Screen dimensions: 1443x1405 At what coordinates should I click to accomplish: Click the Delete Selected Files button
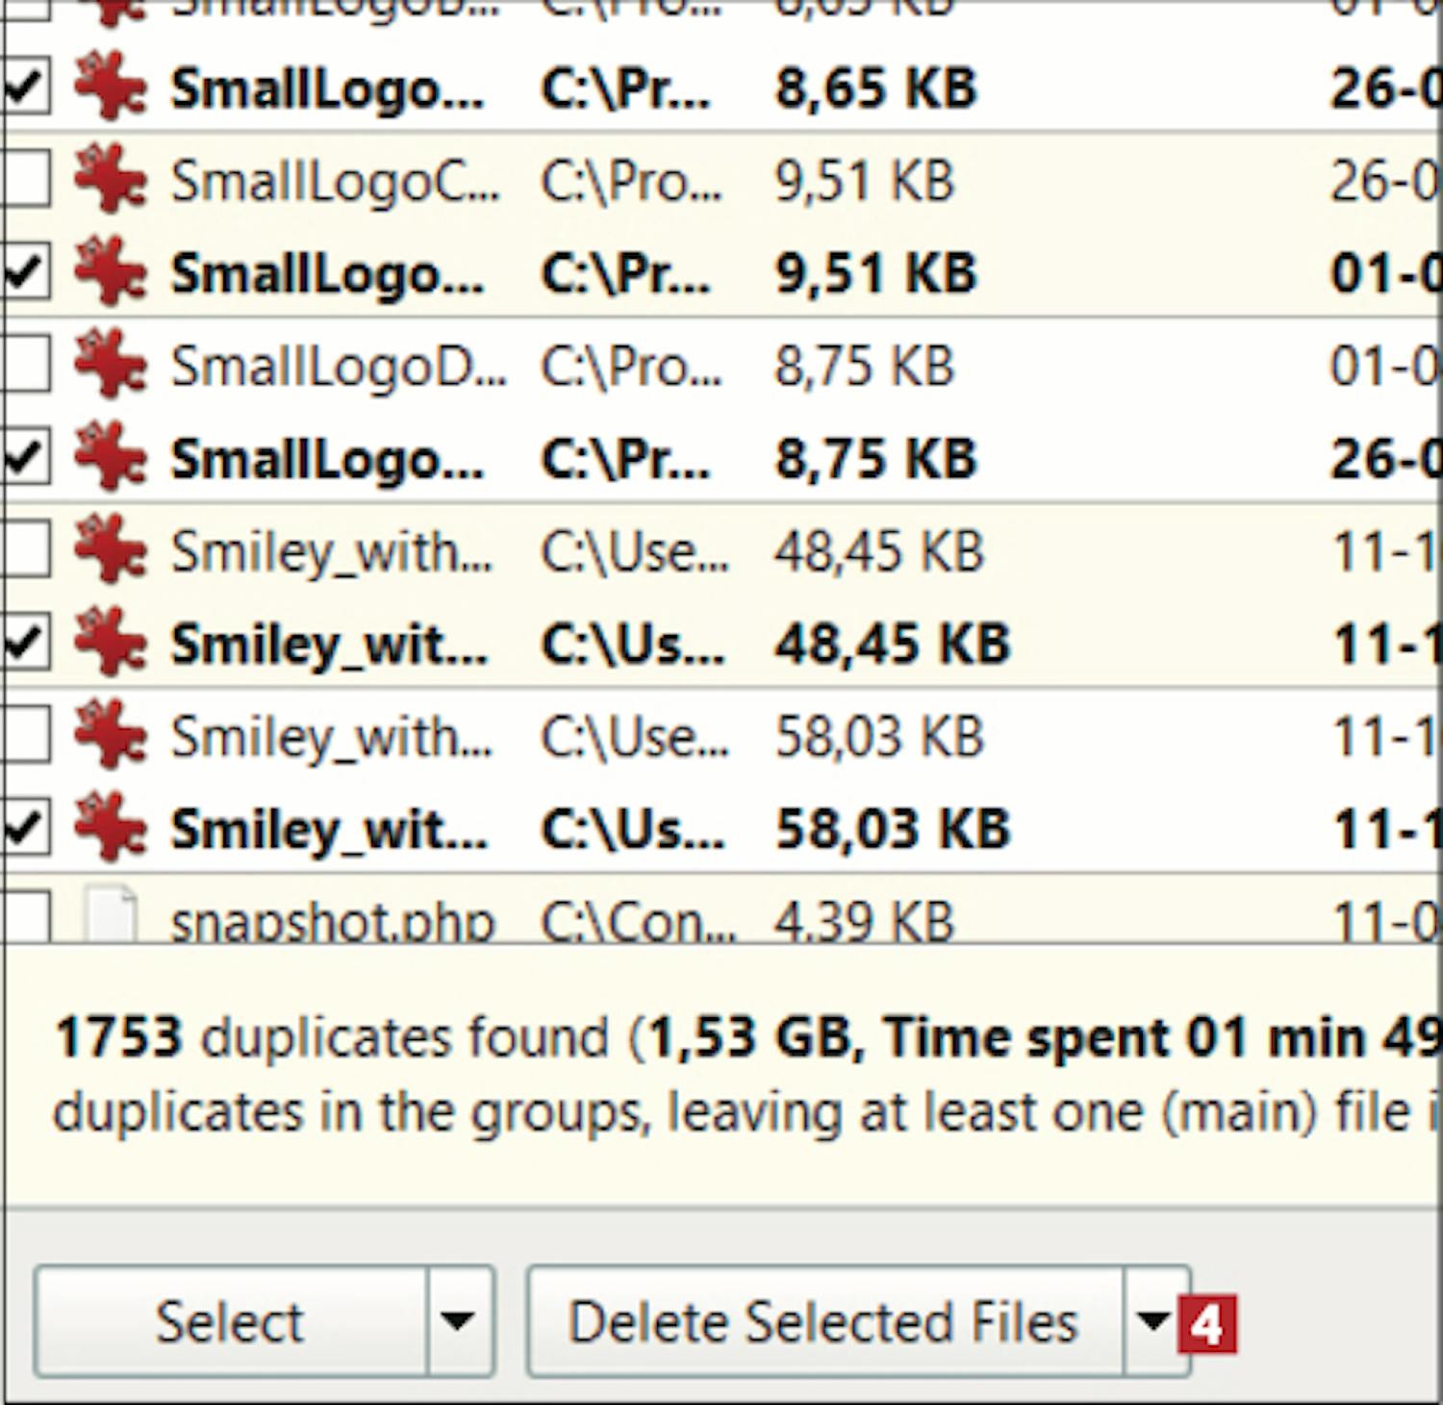(823, 1320)
